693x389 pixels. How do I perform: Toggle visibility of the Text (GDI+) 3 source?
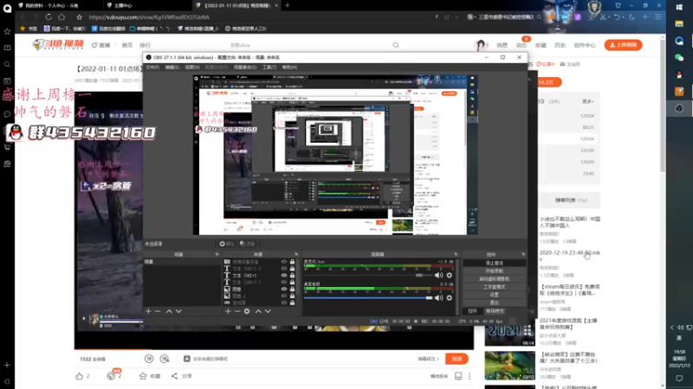[284, 282]
